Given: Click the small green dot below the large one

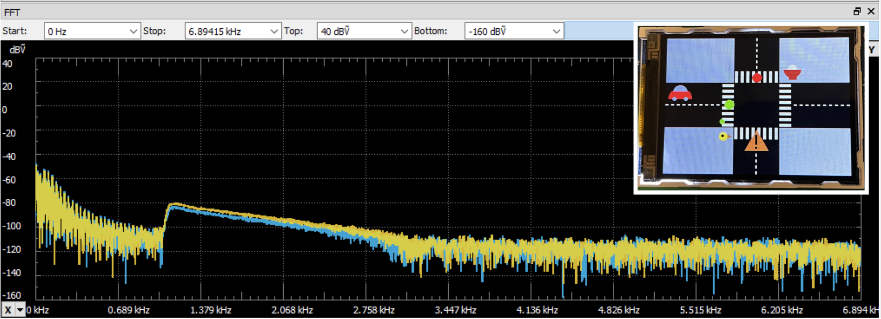Looking at the screenshot, I should pyautogui.click(x=722, y=121).
